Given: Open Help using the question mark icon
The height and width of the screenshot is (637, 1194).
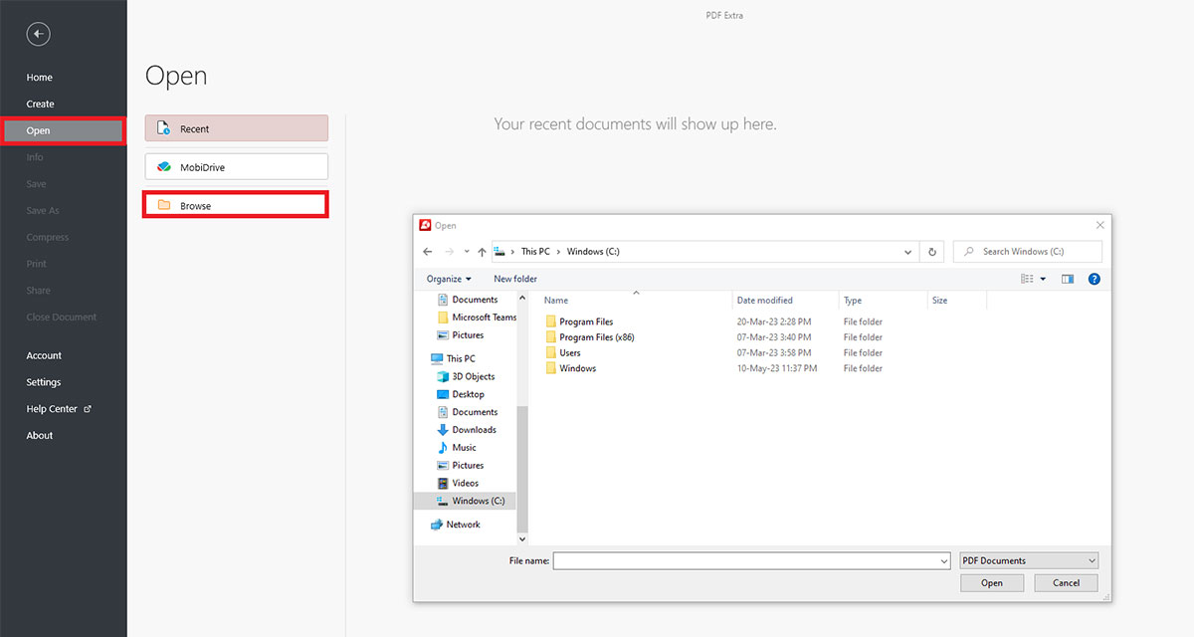Looking at the screenshot, I should pos(1094,279).
